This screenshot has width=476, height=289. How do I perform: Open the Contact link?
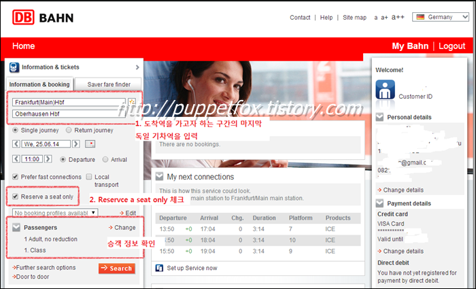[x=300, y=18]
